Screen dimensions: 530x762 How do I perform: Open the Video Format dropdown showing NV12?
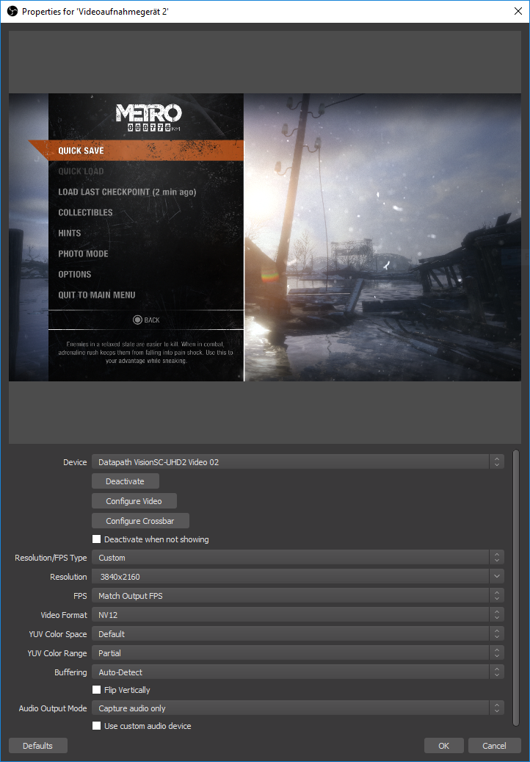coord(297,615)
